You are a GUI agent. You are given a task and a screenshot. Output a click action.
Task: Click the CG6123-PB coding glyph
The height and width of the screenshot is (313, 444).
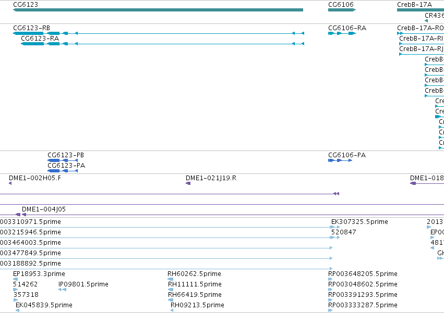point(63,160)
